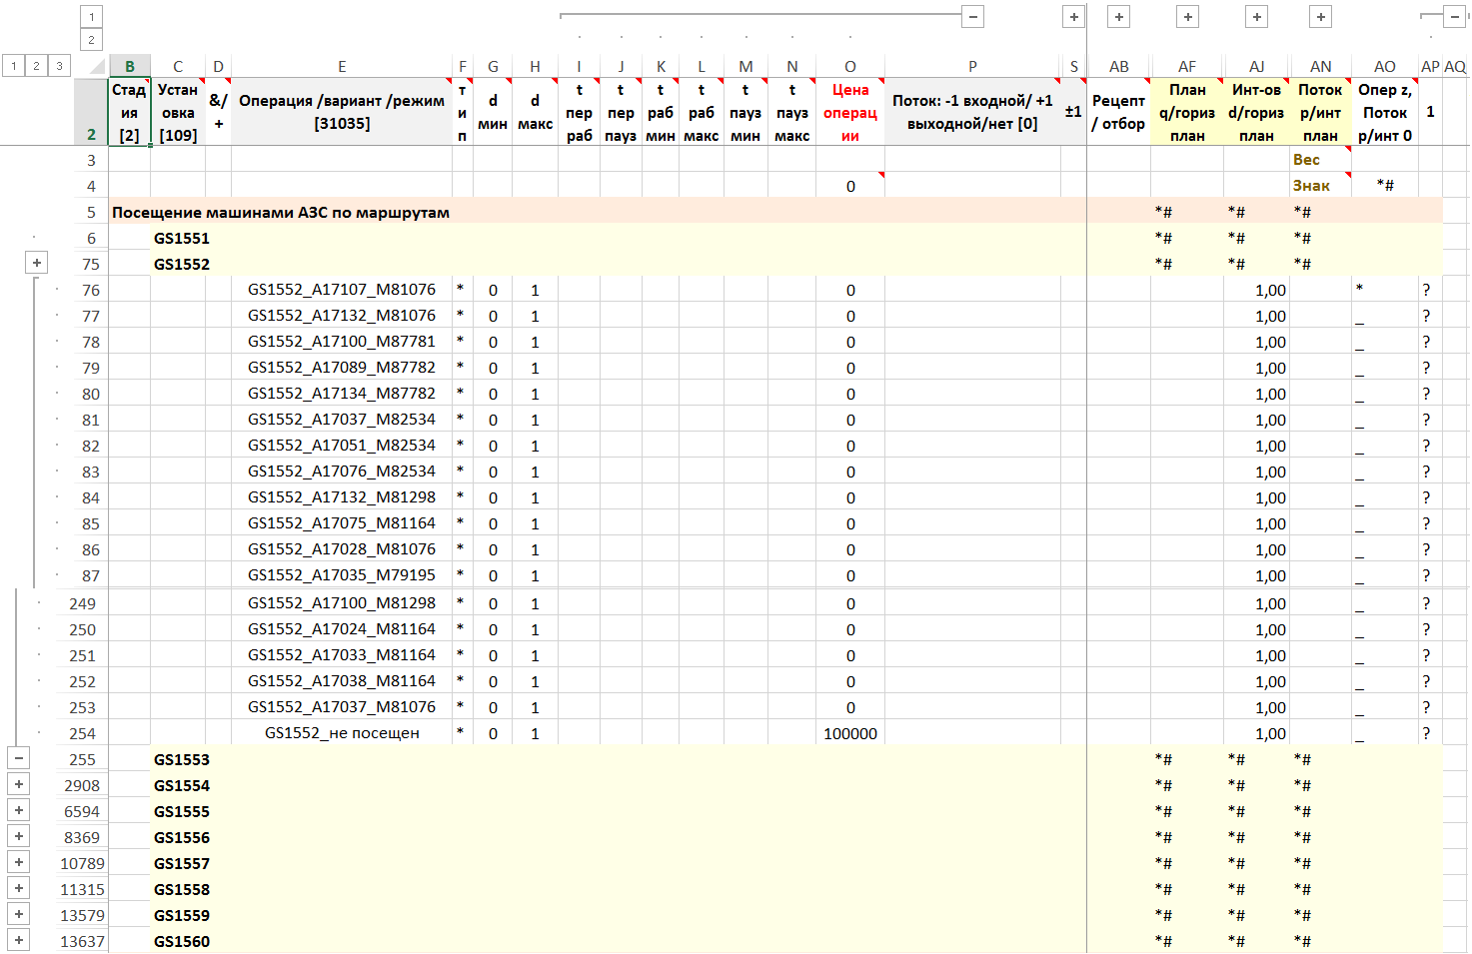Expand the row group at row 2908
1472x954 pixels.
point(19,784)
